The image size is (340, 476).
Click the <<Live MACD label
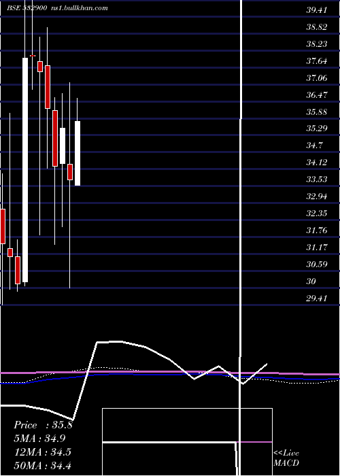286,458
